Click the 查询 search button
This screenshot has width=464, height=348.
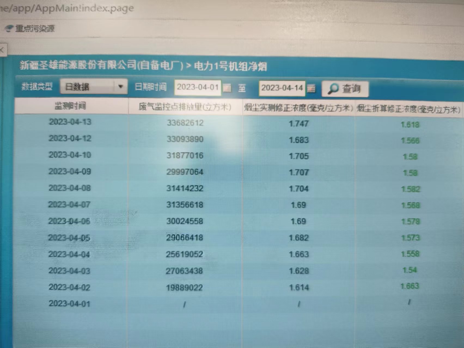pyautogui.click(x=345, y=89)
